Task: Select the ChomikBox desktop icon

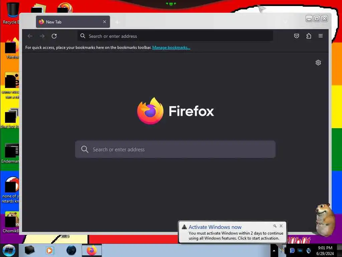Action: 11,222
